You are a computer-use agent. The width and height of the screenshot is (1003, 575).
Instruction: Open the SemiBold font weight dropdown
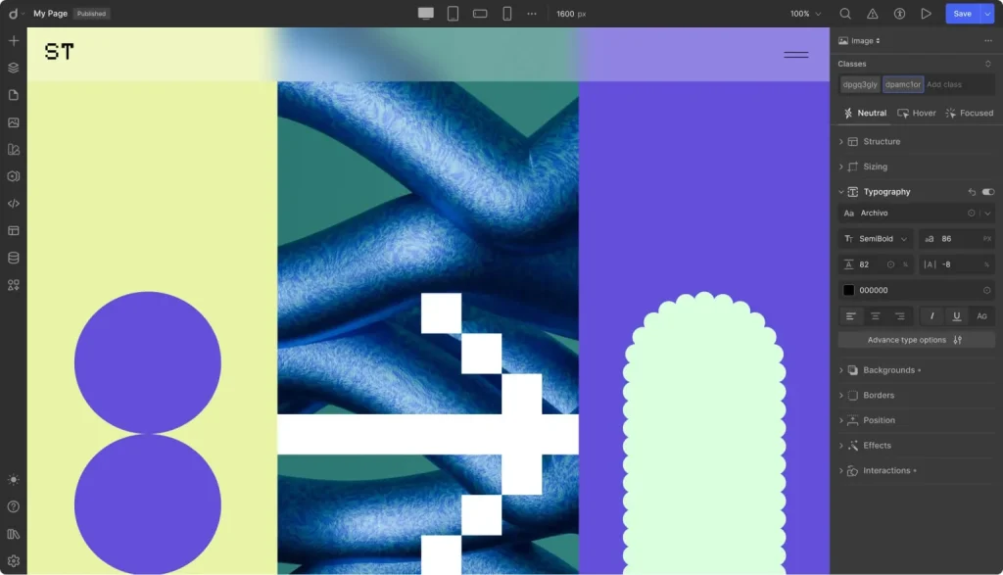tap(876, 239)
